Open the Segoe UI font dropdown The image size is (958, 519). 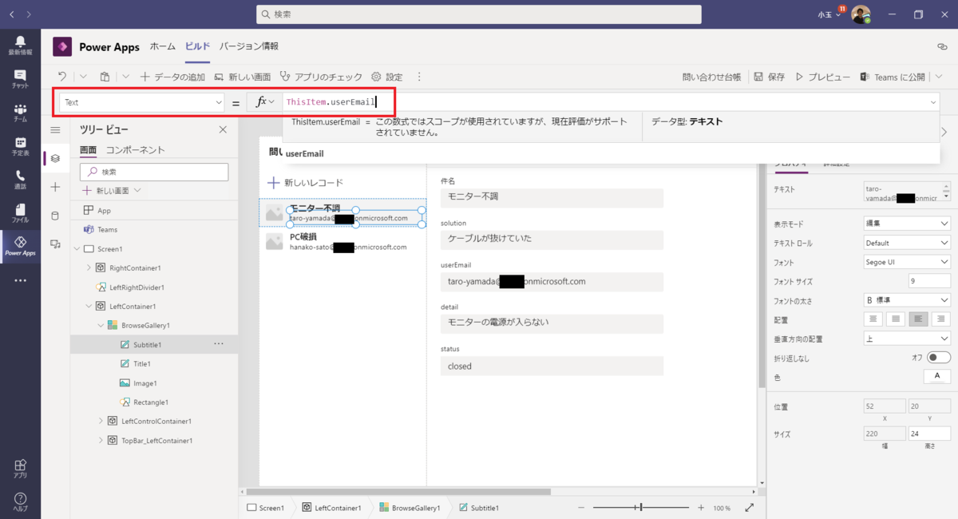(x=906, y=261)
